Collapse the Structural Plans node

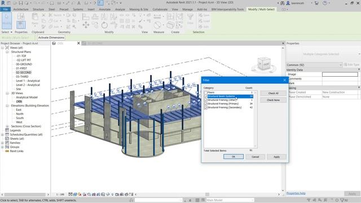pos(7,52)
